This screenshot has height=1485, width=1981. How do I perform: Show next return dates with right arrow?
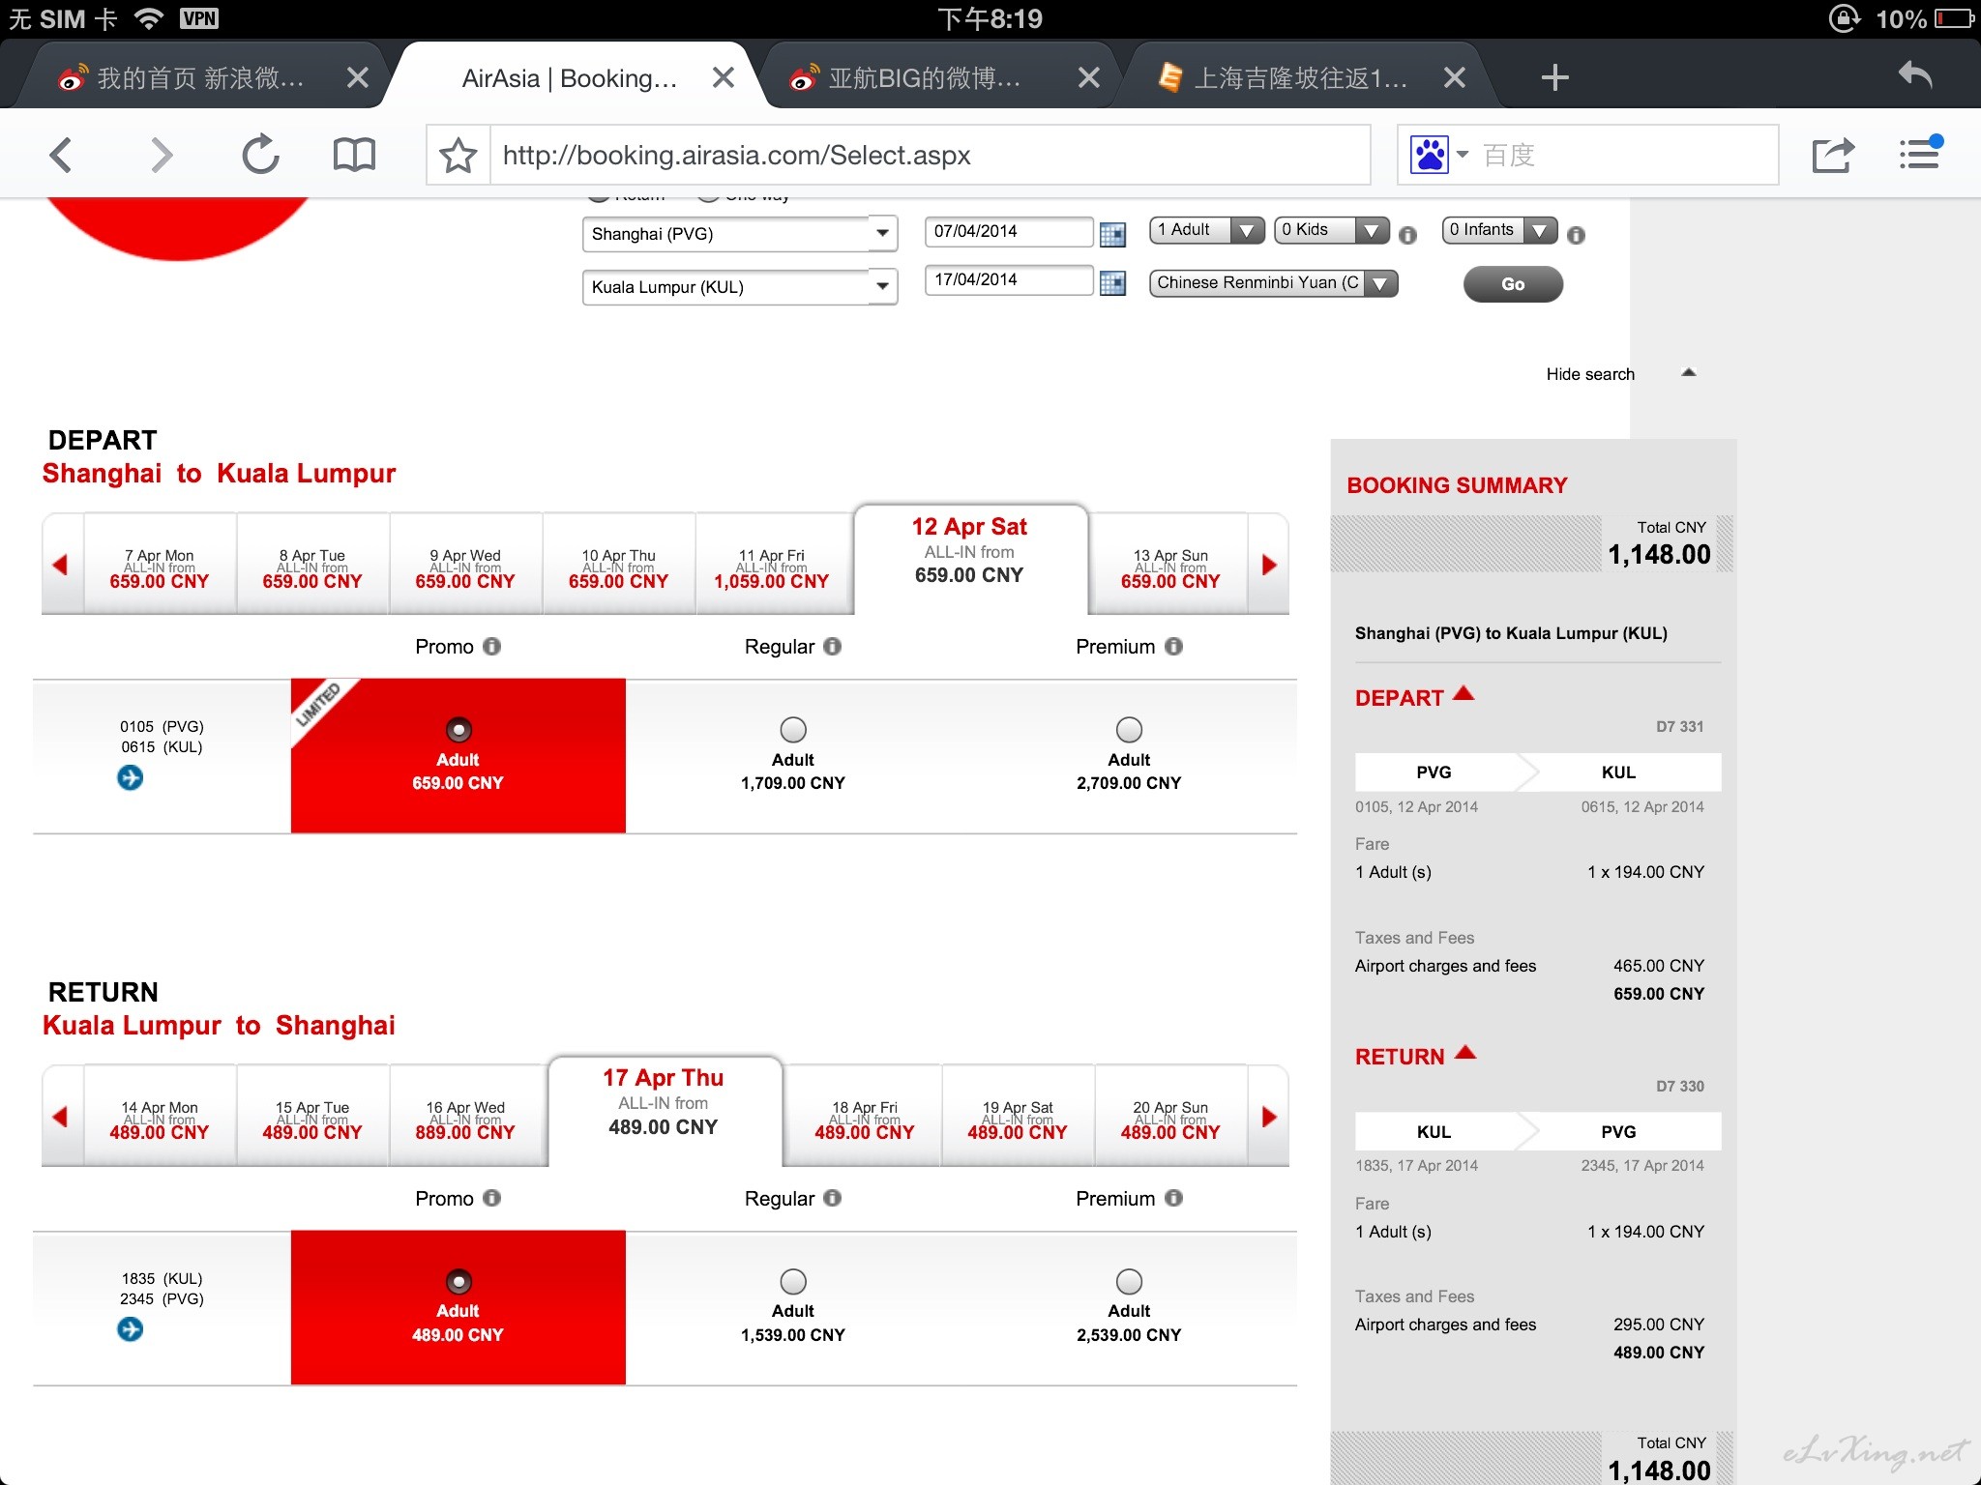(x=1269, y=1117)
